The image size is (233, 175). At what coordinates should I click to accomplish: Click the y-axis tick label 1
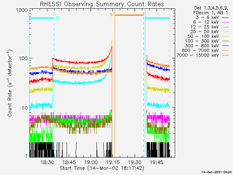click(x=26, y=156)
